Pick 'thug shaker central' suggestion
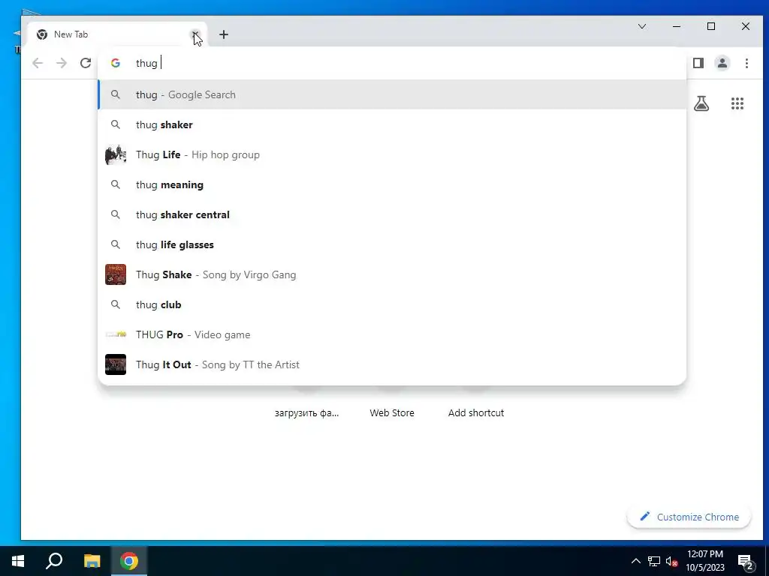Screen dimensions: 769x576 point(392,214)
